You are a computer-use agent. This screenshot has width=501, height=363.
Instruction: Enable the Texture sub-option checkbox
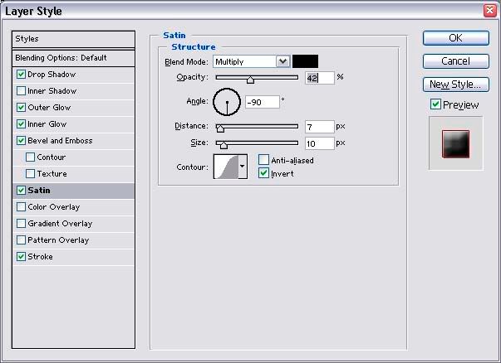tap(31, 174)
